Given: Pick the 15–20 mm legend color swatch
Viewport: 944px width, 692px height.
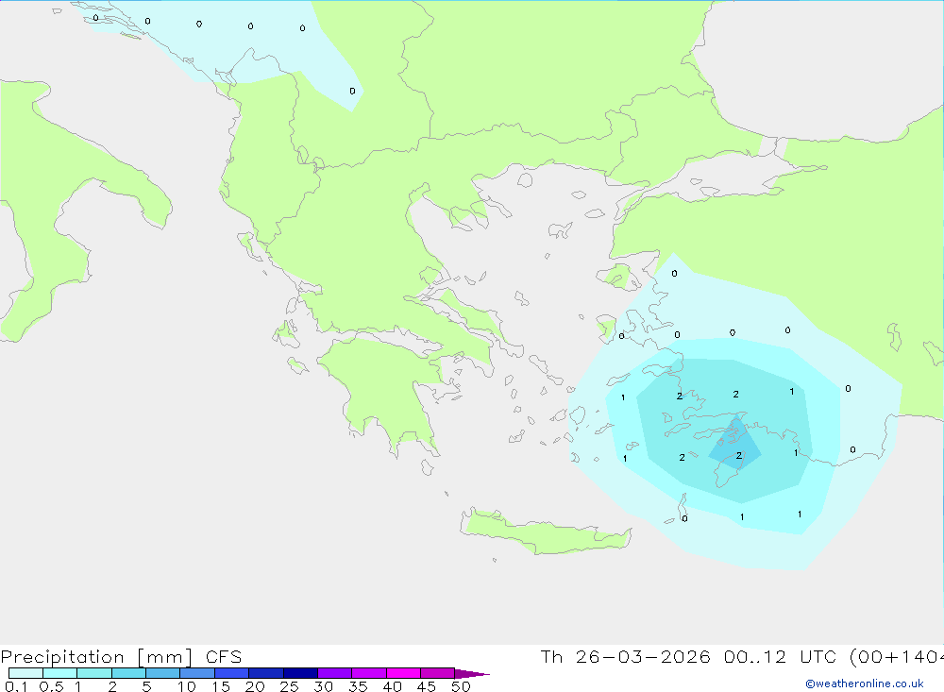Looking at the screenshot, I should [232, 673].
